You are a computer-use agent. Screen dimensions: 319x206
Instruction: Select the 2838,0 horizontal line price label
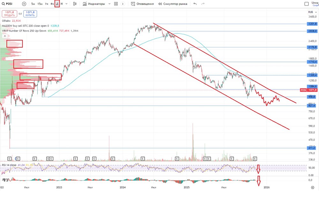coord(312,31)
